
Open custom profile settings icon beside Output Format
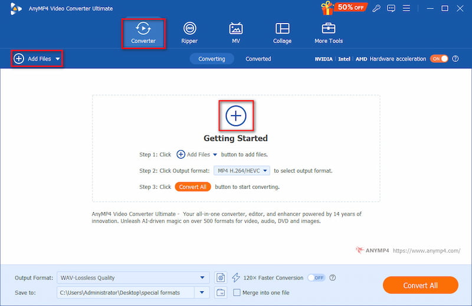point(221,278)
